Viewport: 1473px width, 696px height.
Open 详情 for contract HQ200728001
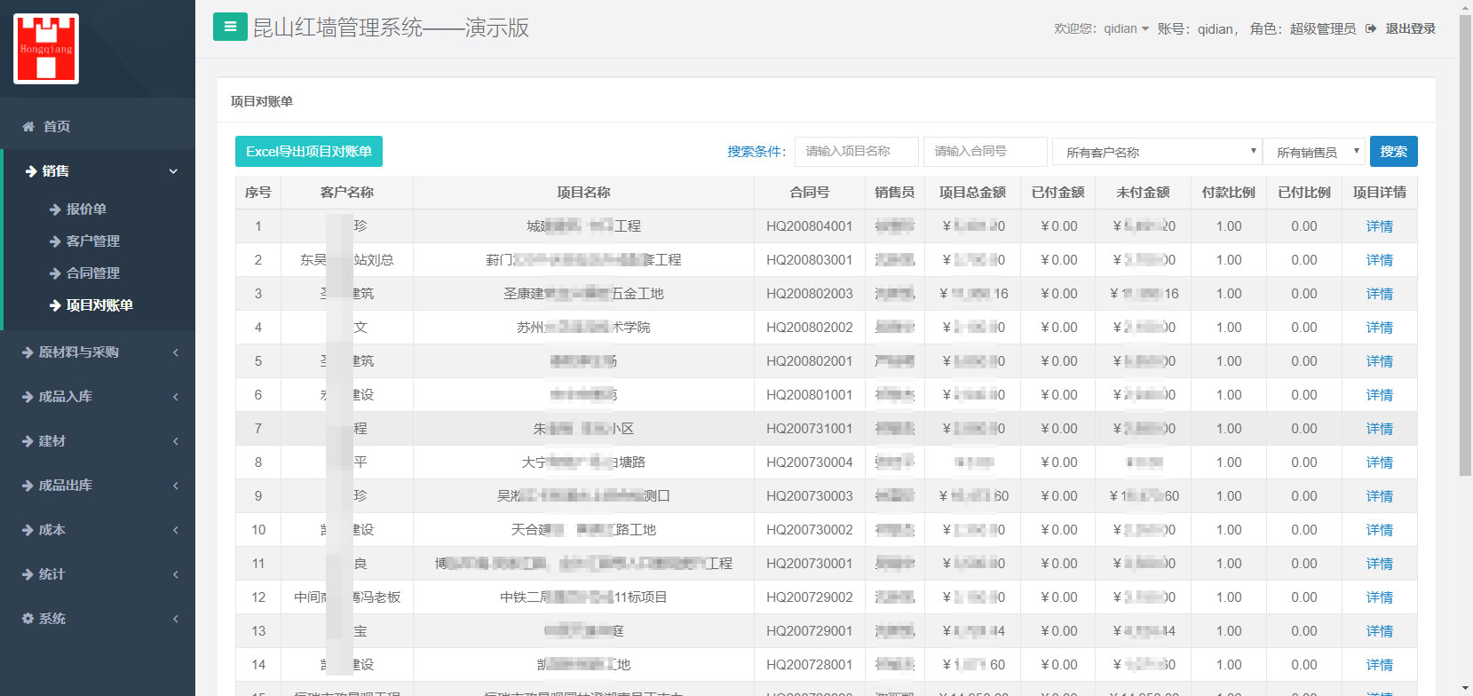pyautogui.click(x=1379, y=665)
